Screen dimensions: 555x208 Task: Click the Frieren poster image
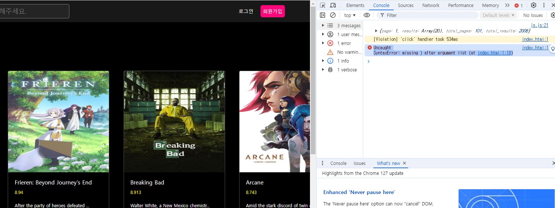pyautogui.click(x=58, y=121)
